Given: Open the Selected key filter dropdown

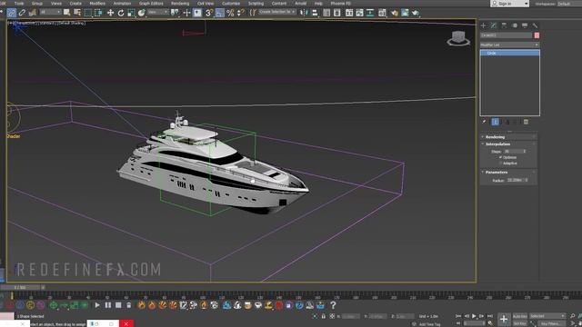Looking at the screenshot, I should pyautogui.click(x=547, y=316).
